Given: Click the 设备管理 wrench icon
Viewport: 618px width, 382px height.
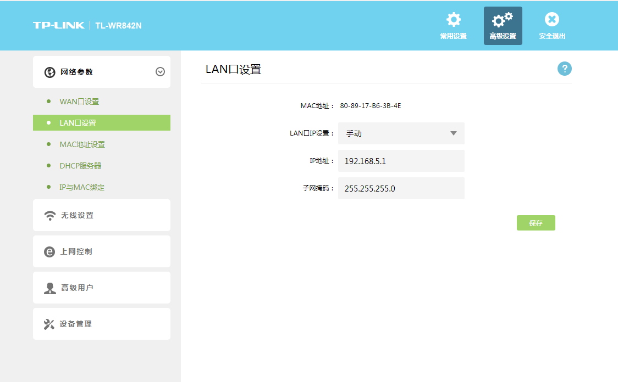Looking at the screenshot, I should [x=49, y=324].
